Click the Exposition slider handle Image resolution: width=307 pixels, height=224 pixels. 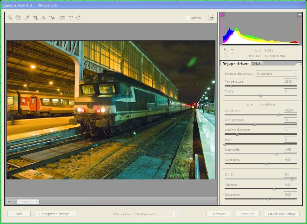click(x=279, y=115)
